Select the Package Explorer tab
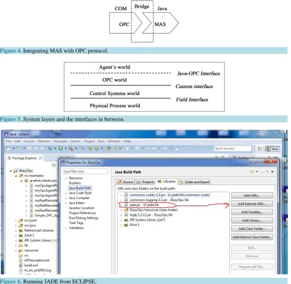291x284 pixels. point(24,158)
